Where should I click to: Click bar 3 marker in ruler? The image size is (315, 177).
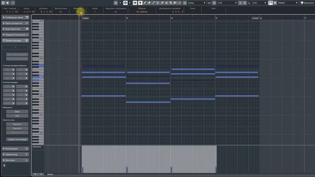(127, 18)
